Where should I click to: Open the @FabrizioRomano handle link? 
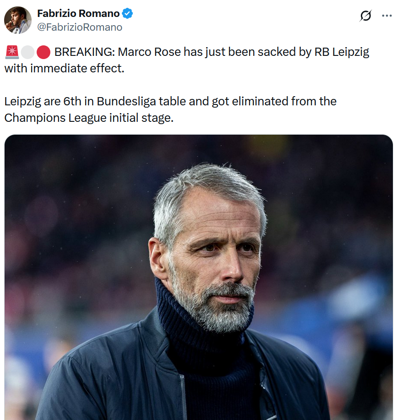(80, 27)
